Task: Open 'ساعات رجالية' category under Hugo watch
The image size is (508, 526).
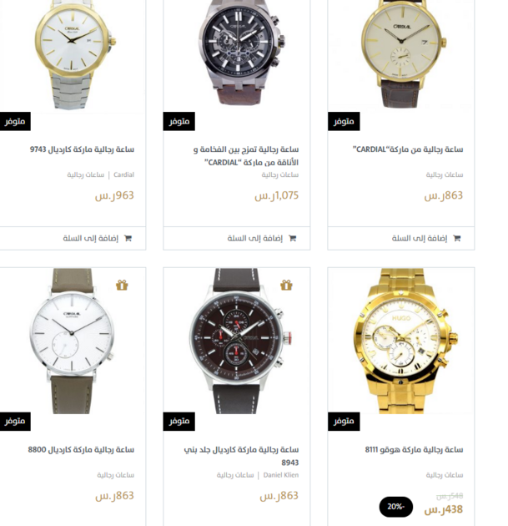Action: (x=445, y=475)
